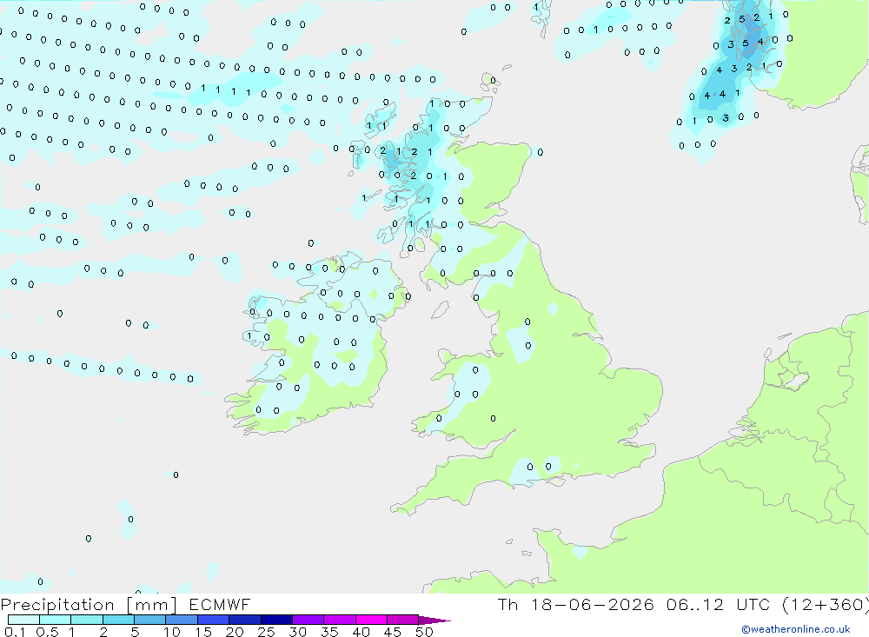Select the 0.1–0.5 mm legend color box
Image resolution: width=869 pixels, height=637 pixels.
23,620
